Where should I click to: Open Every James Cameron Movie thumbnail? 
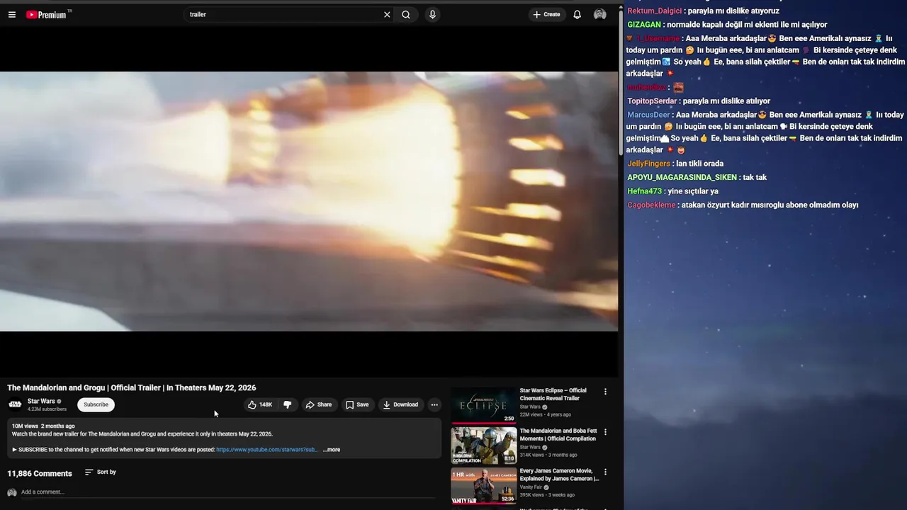click(x=484, y=485)
